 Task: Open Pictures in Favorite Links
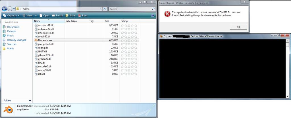[x=11, y=31]
